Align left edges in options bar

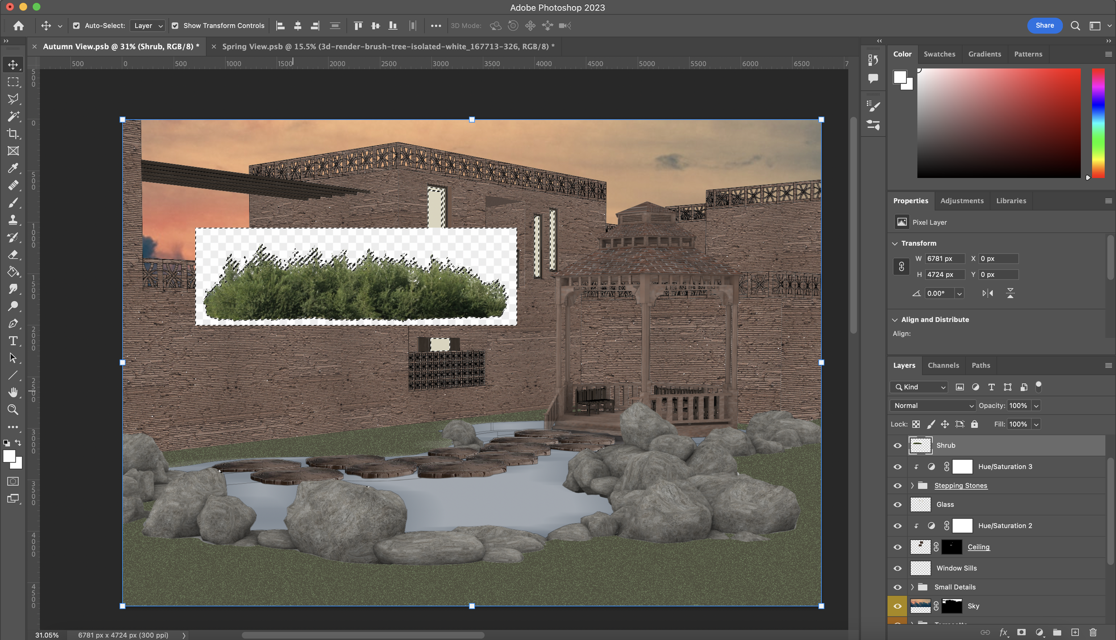click(x=280, y=26)
